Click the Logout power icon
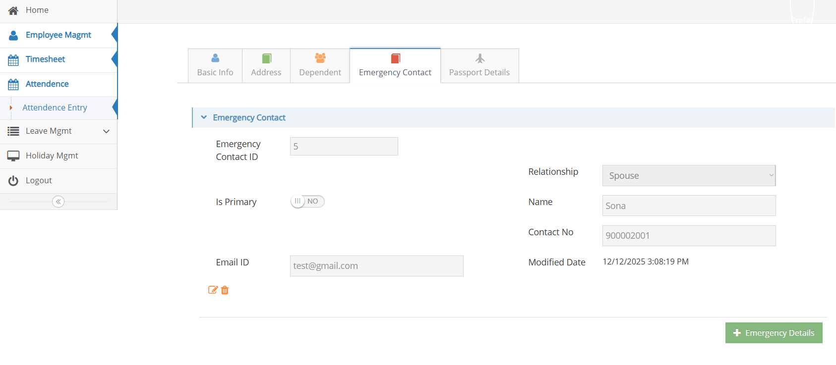The height and width of the screenshot is (365, 836). pos(13,181)
